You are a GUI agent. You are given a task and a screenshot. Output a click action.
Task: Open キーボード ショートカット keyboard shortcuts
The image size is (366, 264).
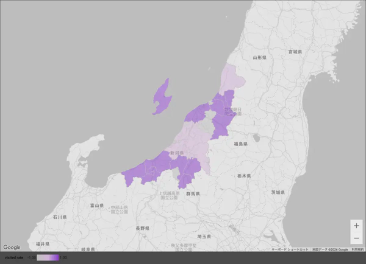coord(290,249)
